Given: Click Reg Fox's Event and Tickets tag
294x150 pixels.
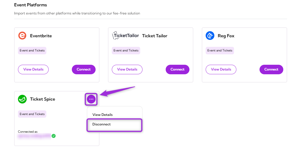Looking at the screenshot, I should pyautogui.click(x=220, y=51).
